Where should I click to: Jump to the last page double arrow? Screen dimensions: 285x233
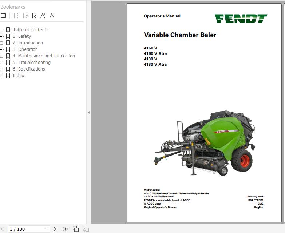[x=66, y=229]
